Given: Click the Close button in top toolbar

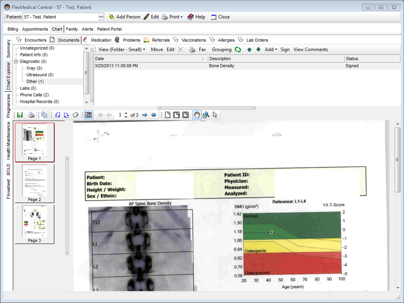Looking at the screenshot, I should (x=220, y=17).
